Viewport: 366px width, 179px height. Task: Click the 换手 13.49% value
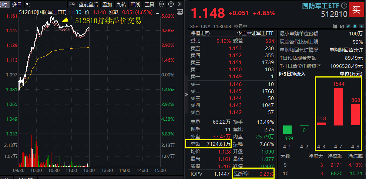[265, 122]
